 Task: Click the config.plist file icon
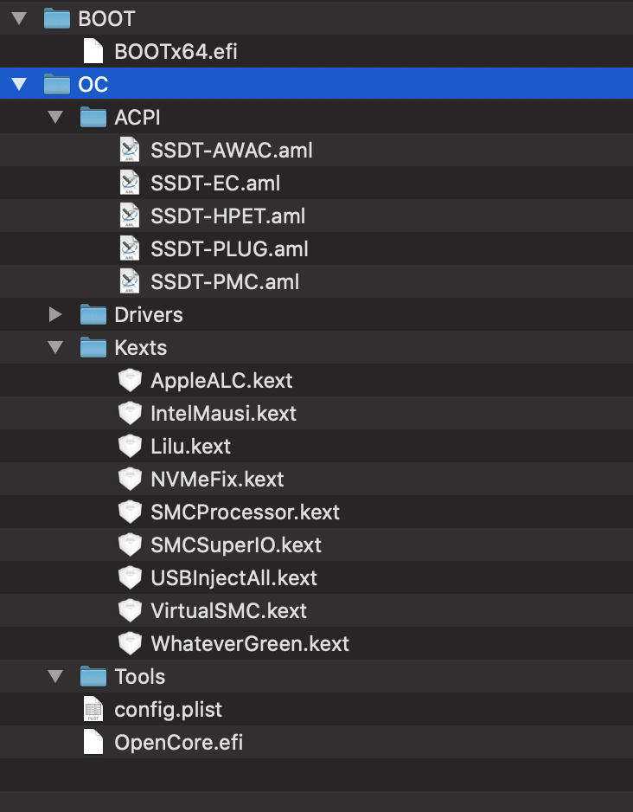[x=93, y=709]
